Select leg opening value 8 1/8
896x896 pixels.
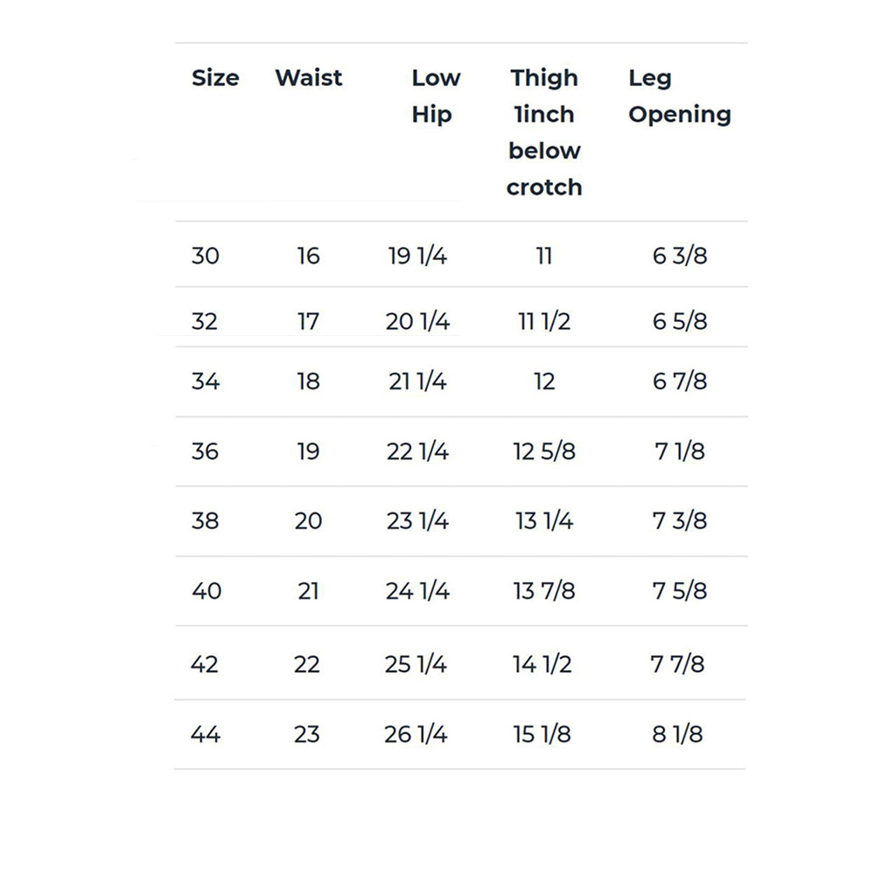(677, 734)
